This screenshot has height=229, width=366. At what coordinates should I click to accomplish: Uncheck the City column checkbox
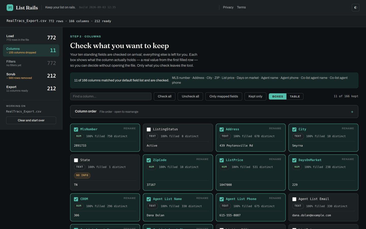tap(294, 130)
